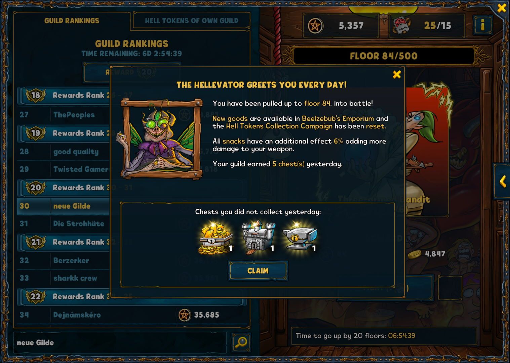This screenshot has height=363, width=510.
Task: Click the guild search magnifier icon
Action: point(241,342)
